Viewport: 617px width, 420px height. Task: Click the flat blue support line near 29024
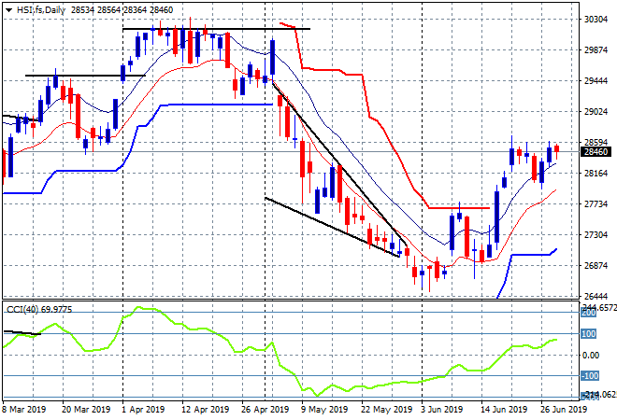coord(221,105)
